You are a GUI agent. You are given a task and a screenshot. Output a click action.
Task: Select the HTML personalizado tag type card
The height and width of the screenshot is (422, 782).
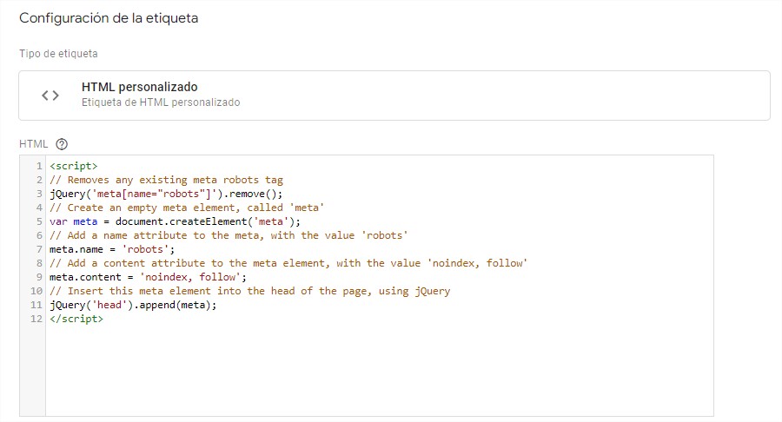click(x=394, y=96)
